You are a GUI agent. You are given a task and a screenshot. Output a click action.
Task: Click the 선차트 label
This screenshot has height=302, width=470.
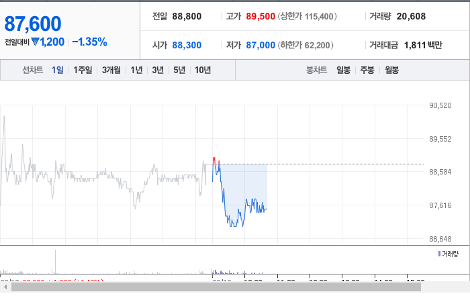[33, 70]
